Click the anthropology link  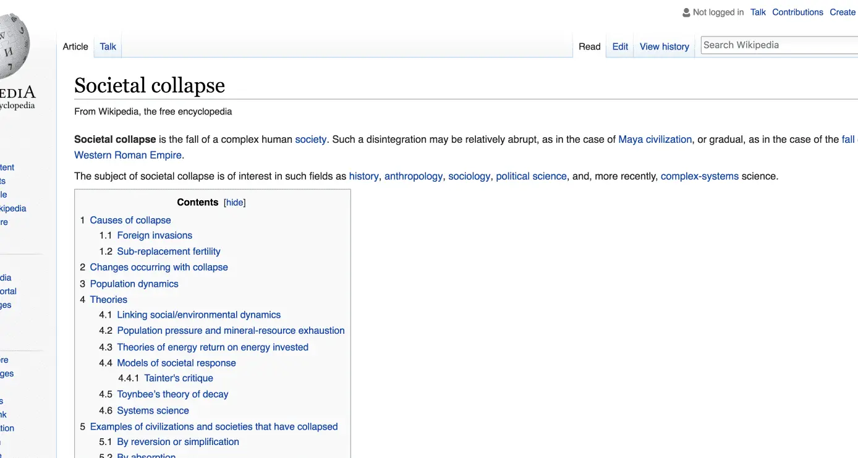[413, 176]
